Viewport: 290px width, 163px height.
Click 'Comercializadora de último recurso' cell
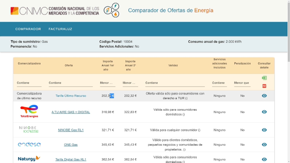(29, 96)
